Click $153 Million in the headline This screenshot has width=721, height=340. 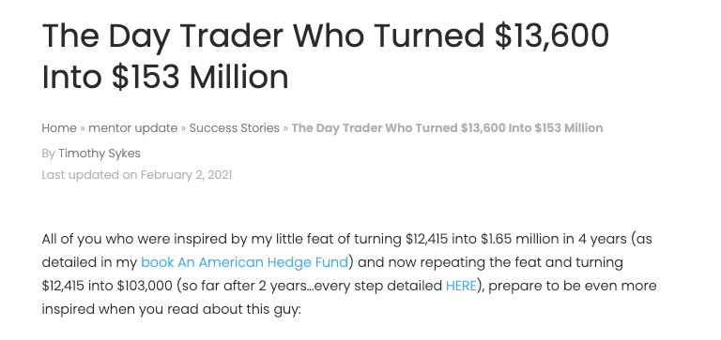point(200,77)
